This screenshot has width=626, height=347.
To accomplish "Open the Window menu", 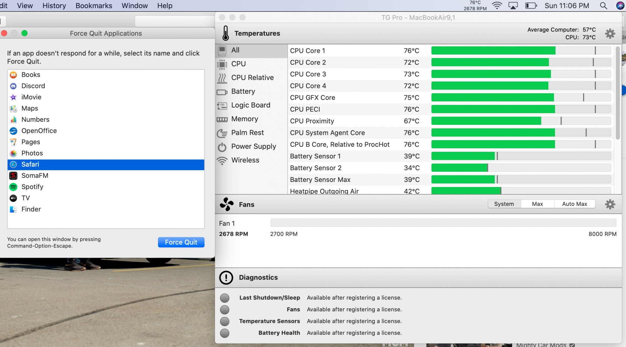I will point(135,6).
